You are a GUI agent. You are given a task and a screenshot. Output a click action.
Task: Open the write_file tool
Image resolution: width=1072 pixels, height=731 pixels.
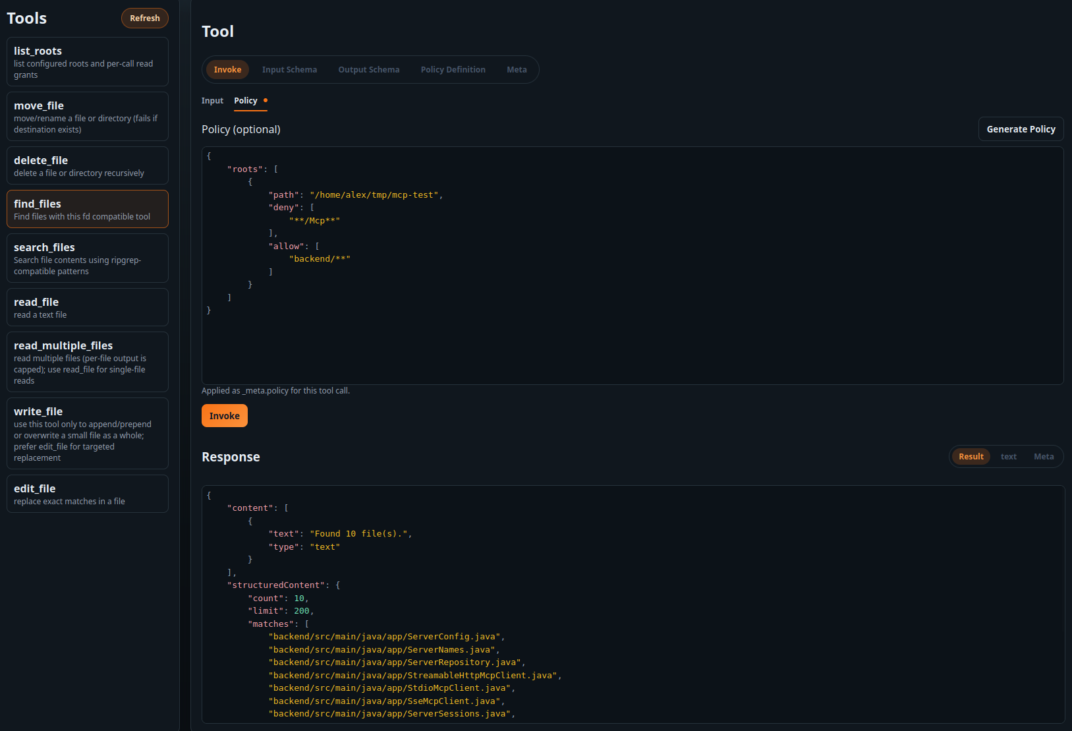(87, 433)
